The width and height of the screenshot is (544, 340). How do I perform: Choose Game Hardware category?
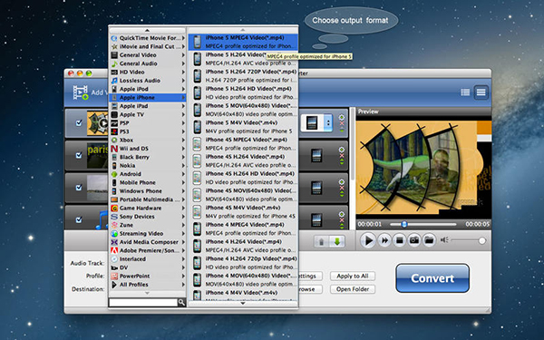point(148,208)
